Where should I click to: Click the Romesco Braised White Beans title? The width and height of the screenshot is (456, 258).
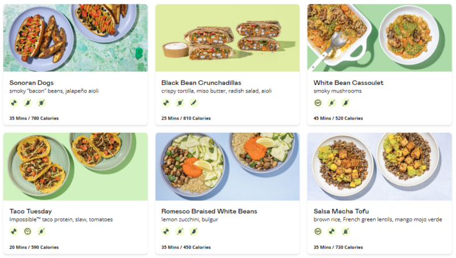pyautogui.click(x=209, y=211)
